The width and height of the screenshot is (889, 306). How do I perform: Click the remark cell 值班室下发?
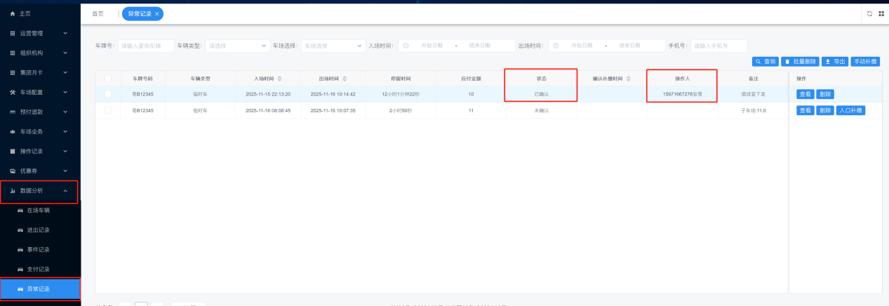[x=753, y=94]
